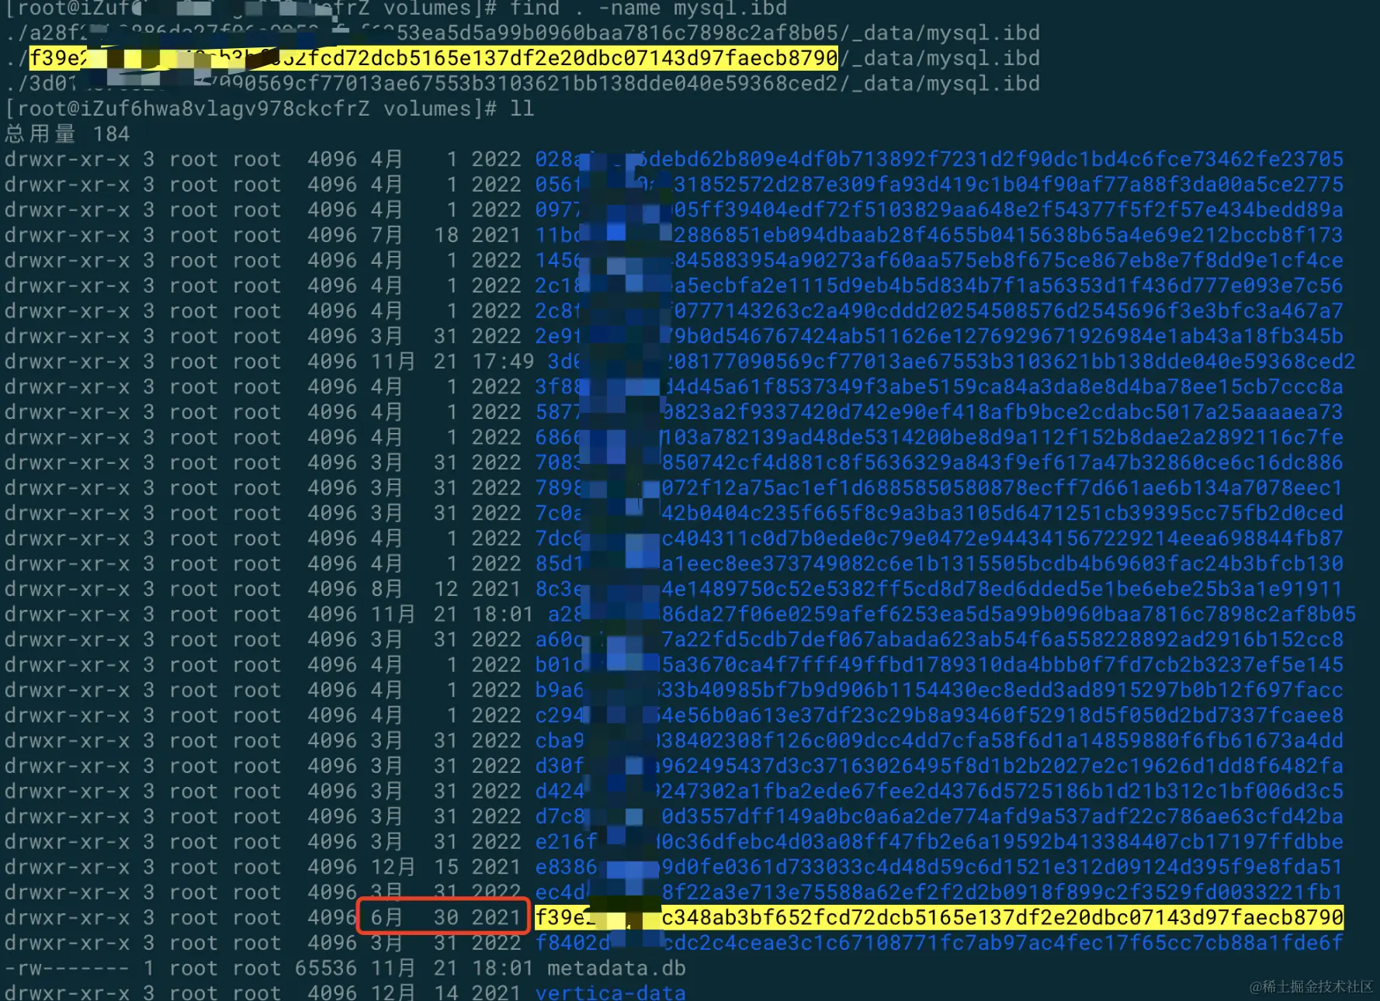Select the metadata.db file name

616,968
